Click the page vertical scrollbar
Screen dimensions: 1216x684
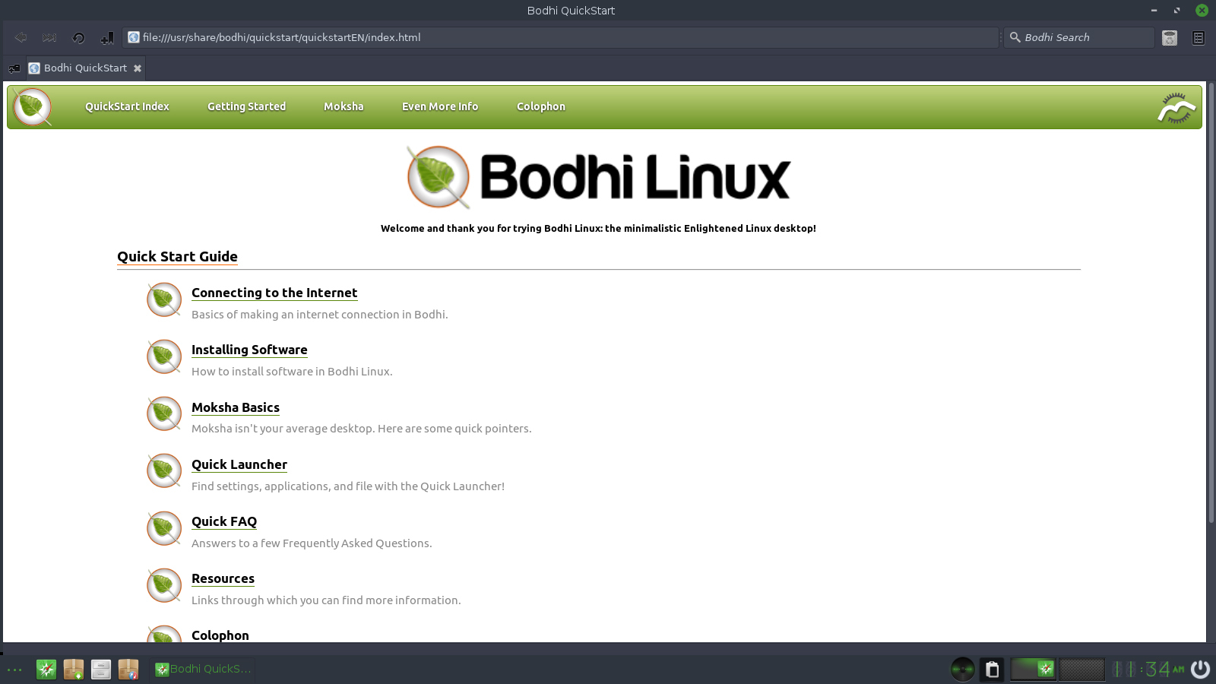[1211, 304]
